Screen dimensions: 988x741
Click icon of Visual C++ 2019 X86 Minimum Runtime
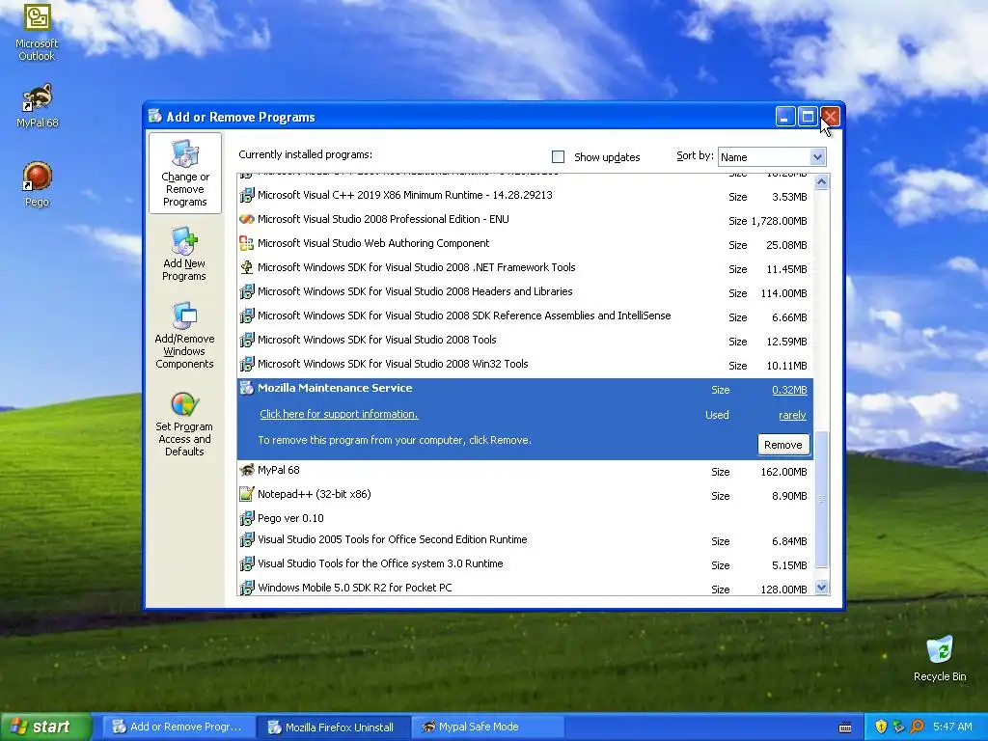(247, 195)
